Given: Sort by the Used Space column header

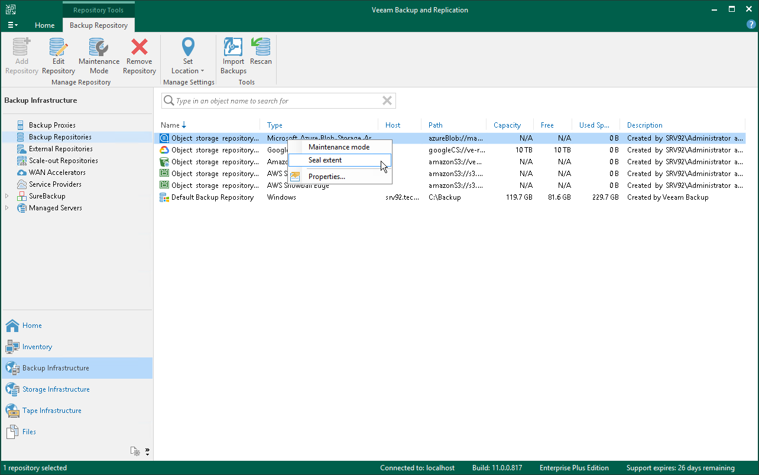Looking at the screenshot, I should point(594,125).
